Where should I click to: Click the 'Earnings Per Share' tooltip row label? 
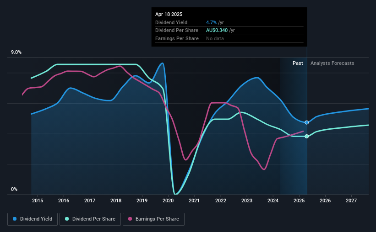[x=177, y=38]
